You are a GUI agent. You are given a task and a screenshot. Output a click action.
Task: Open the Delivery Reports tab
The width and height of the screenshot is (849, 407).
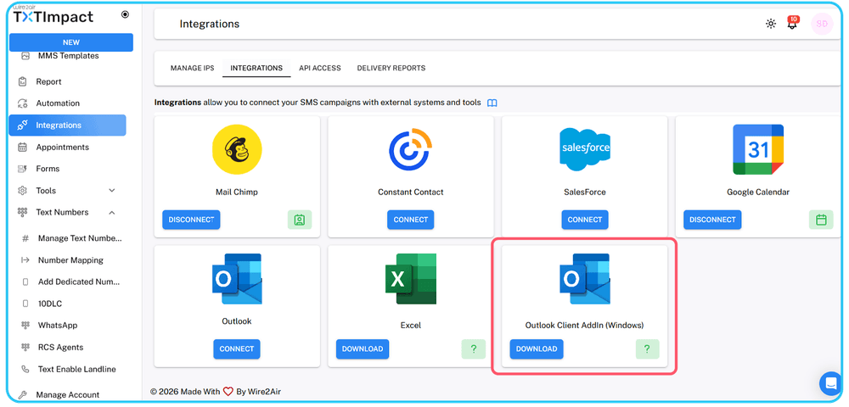coord(391,68)
